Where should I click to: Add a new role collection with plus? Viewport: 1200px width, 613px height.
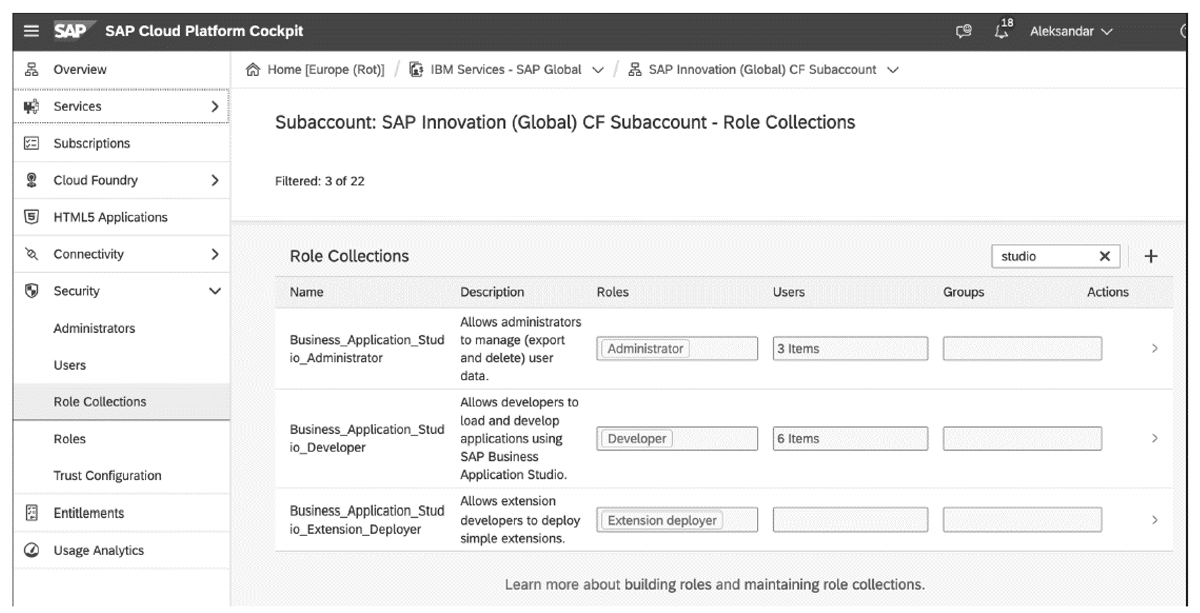[x=1151, y=256]
